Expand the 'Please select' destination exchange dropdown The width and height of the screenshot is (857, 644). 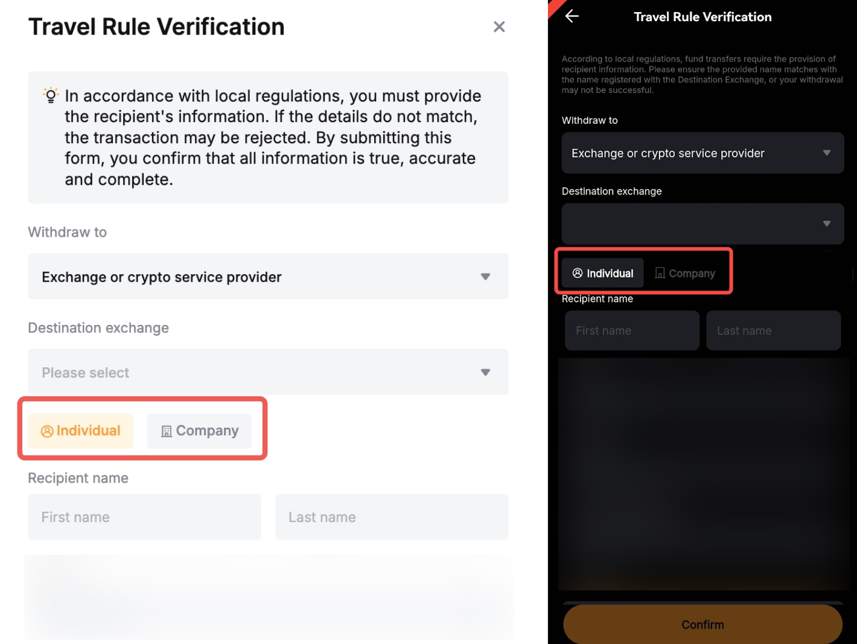(268, 372)
